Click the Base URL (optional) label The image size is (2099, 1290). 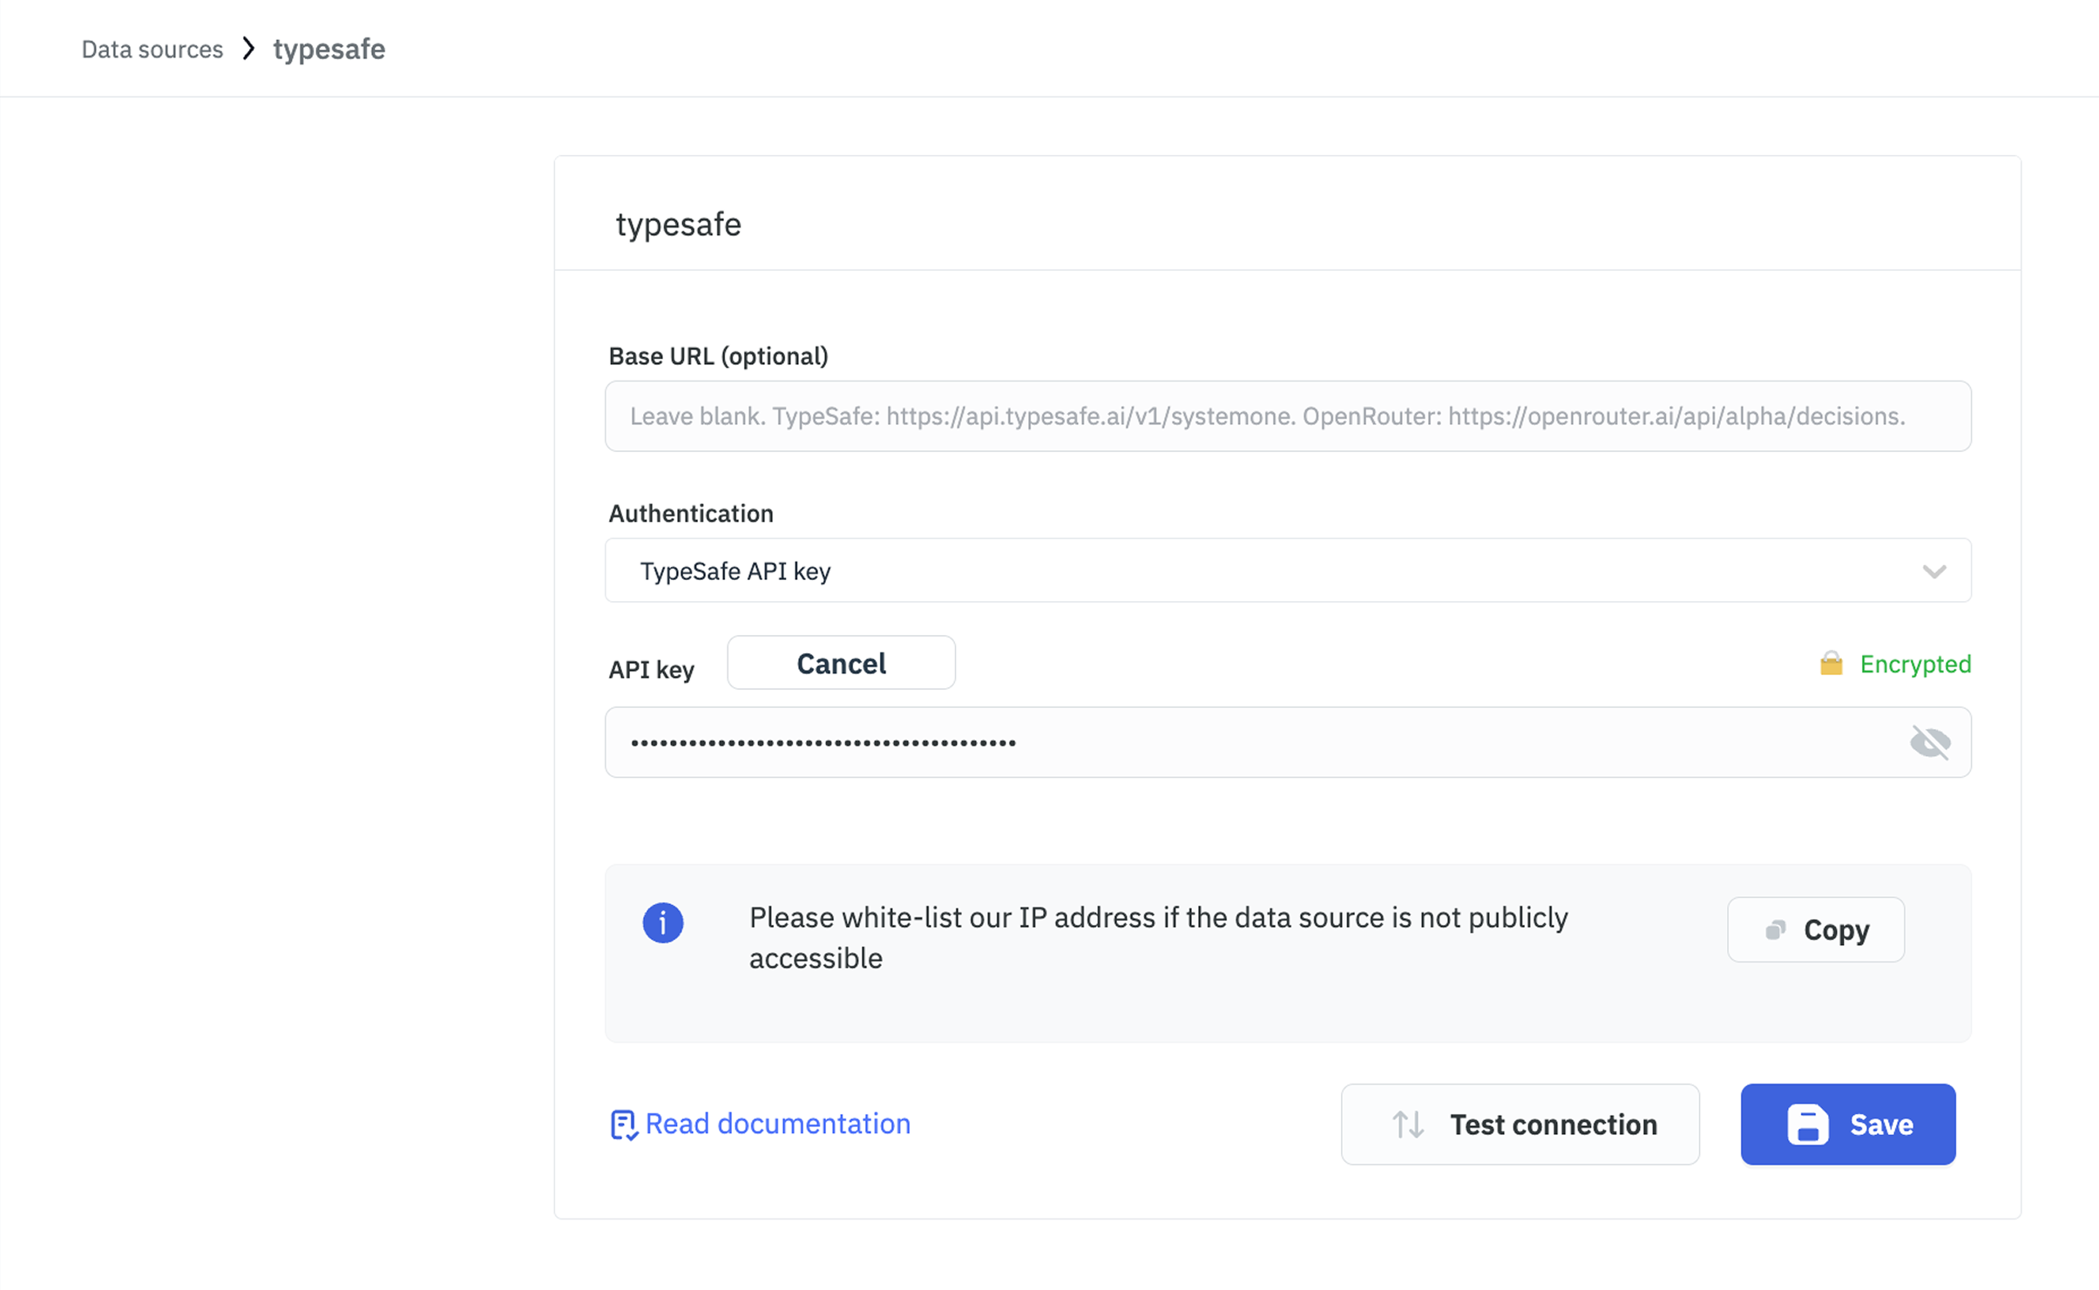pyautogui.click(x=718, y=355)
